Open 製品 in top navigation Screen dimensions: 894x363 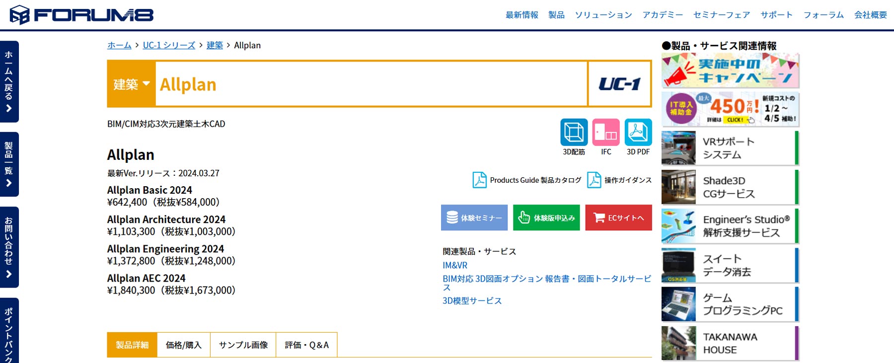[556, 15]
